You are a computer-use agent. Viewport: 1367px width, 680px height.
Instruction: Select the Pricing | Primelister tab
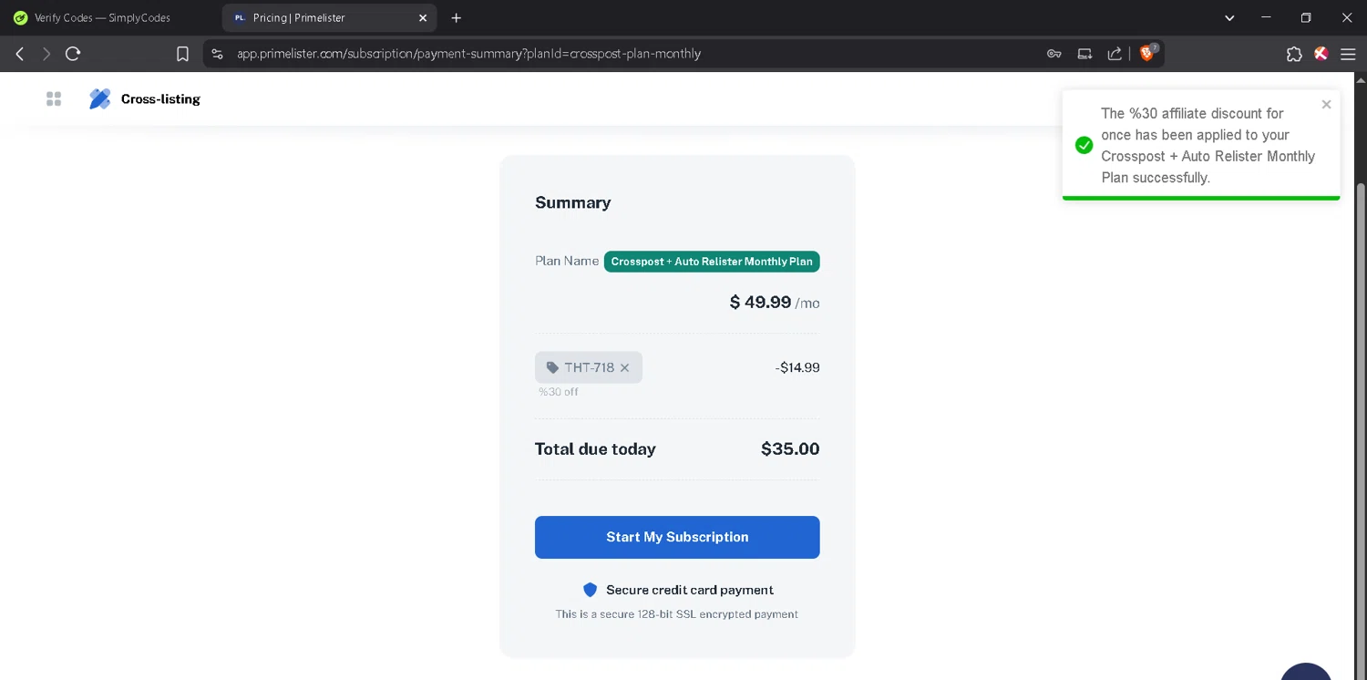pos(328,17)
